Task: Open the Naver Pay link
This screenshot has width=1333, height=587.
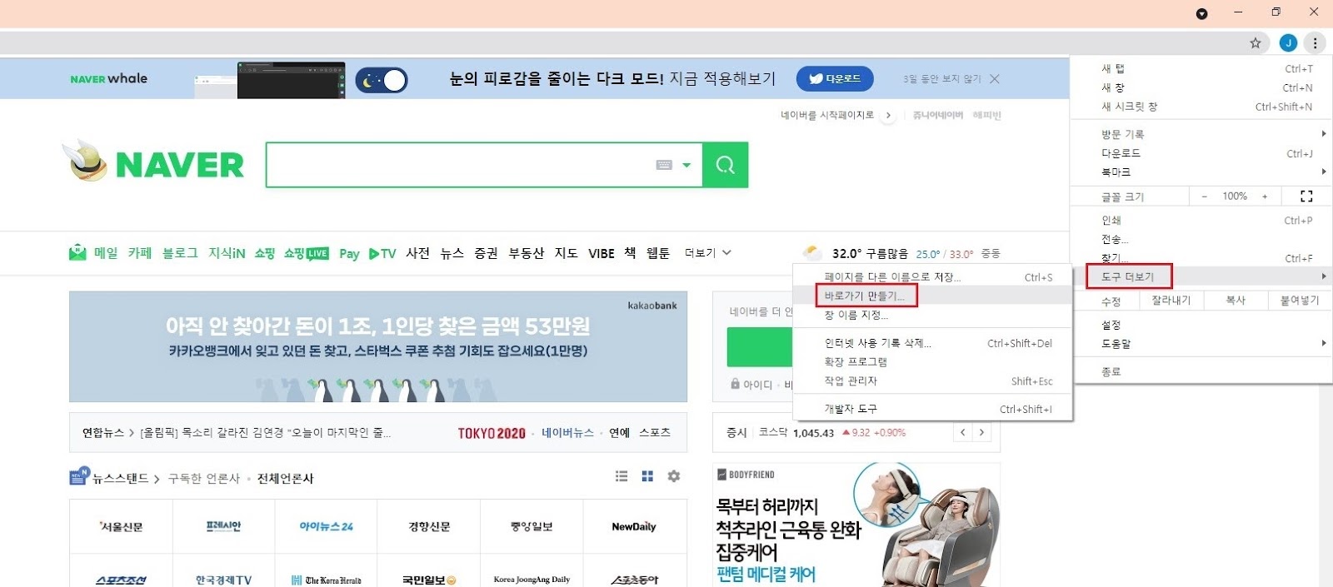Action: tap(349, 254)
